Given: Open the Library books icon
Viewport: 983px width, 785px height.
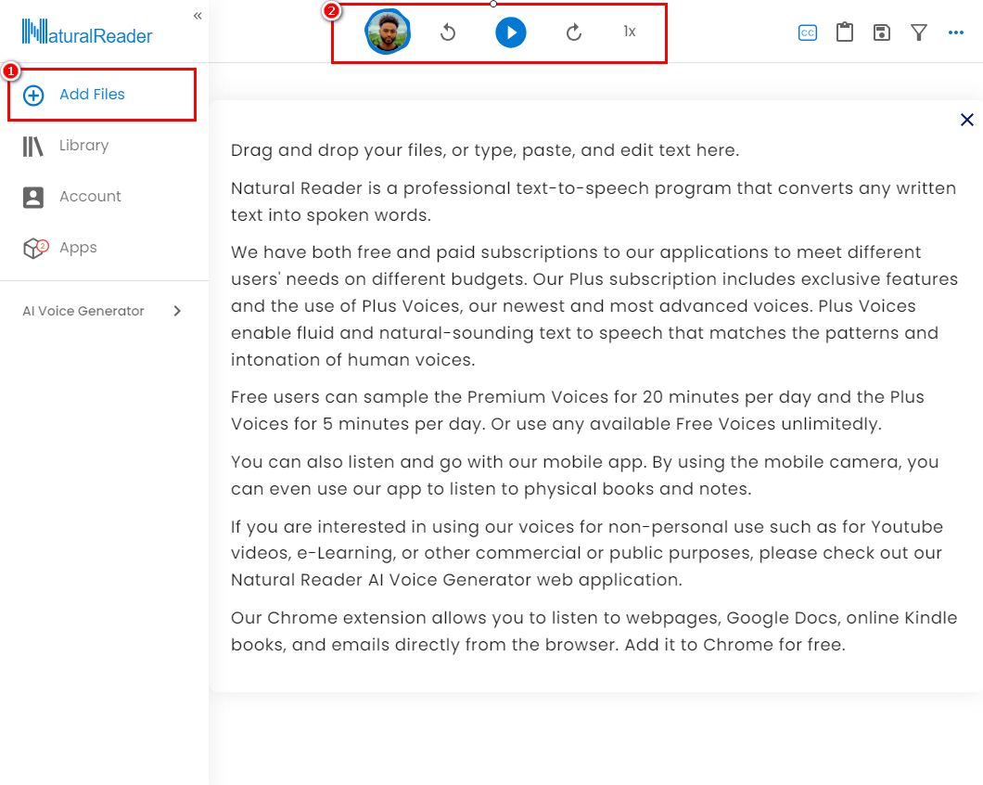Looking at the screenshot, I should 33,147.
